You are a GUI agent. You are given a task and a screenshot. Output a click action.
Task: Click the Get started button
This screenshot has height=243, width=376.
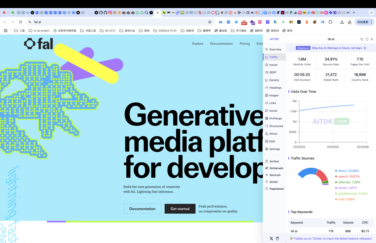pos(180,209)
